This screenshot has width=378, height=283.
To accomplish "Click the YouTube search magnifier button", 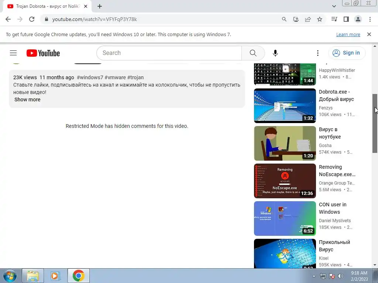I will (x=253, y=53).
